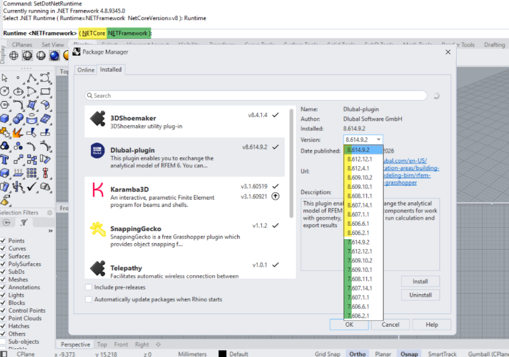Switch to the Right viewport tab
This screenshot has height=357, width=509.
142,344
